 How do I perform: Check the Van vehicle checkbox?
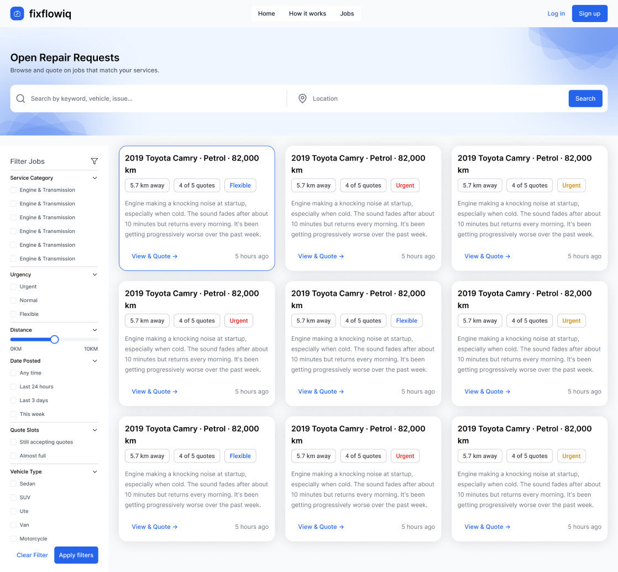[x=13, y=526]
